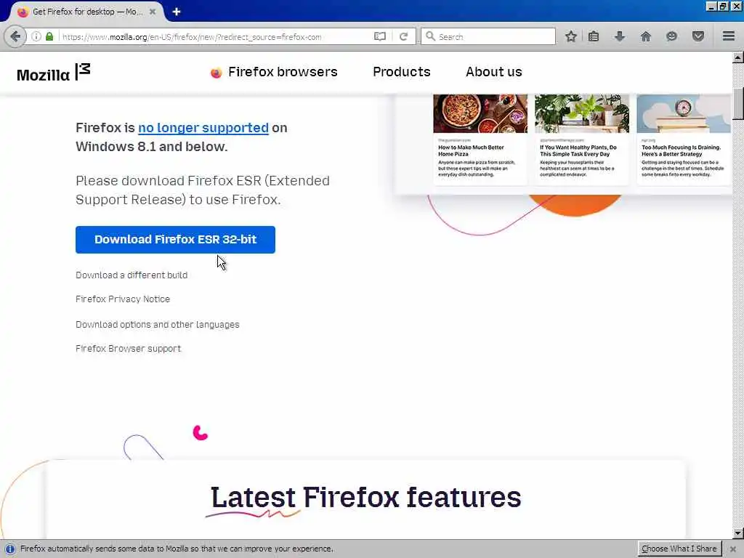Click the healthy plants article thumbnail
744x558 pixels.
(582, 113)
